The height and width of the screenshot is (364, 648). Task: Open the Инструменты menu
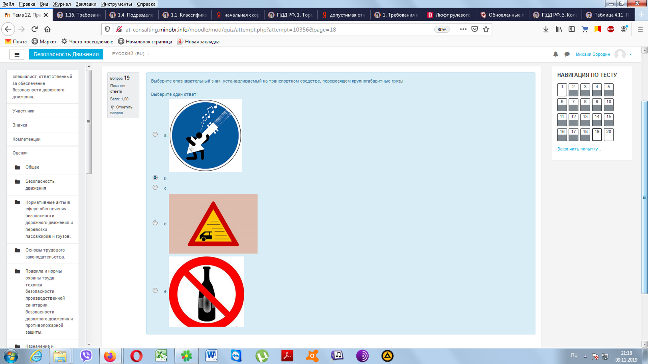[x=116, y=4]
